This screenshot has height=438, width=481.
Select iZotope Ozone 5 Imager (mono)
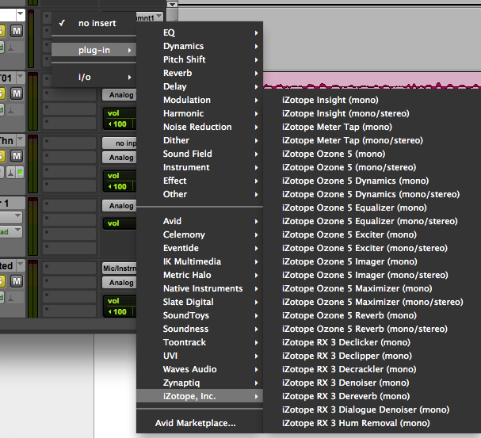pyautogui.click(x=372, y=261)
